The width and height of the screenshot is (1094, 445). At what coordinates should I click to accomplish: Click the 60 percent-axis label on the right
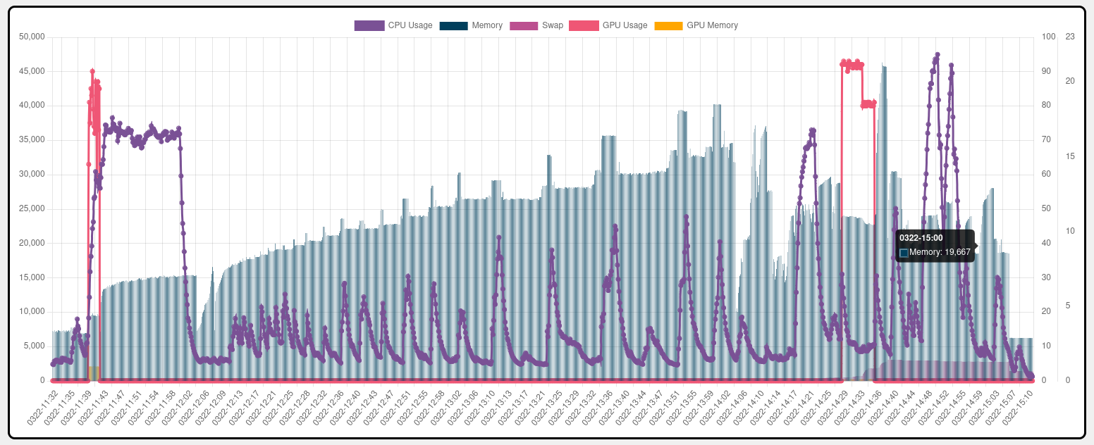coord(1046,175)
